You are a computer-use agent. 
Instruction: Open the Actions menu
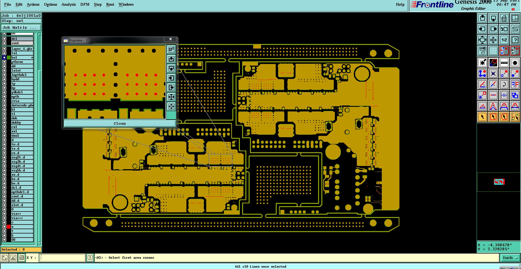pyautogui.click(x=33, y=4)
